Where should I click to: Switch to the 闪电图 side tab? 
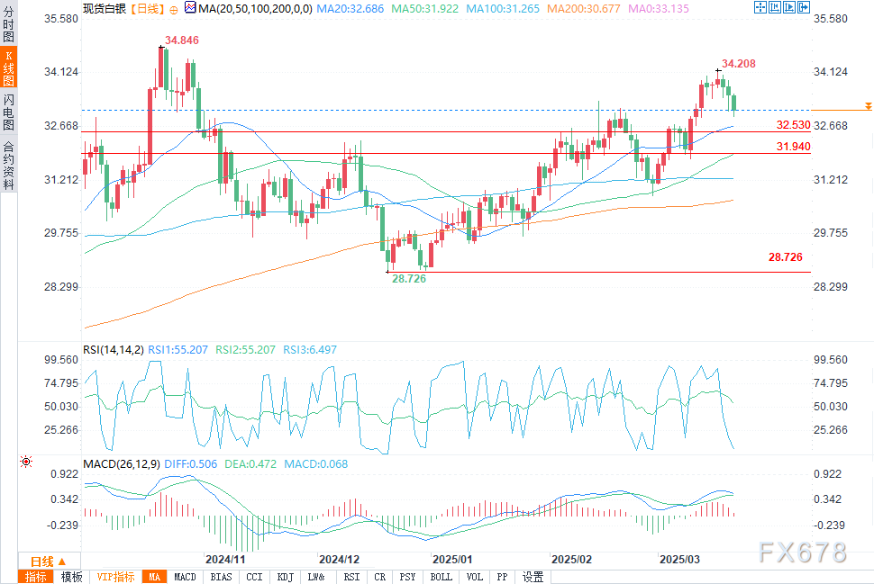click(x=8, y=112)
